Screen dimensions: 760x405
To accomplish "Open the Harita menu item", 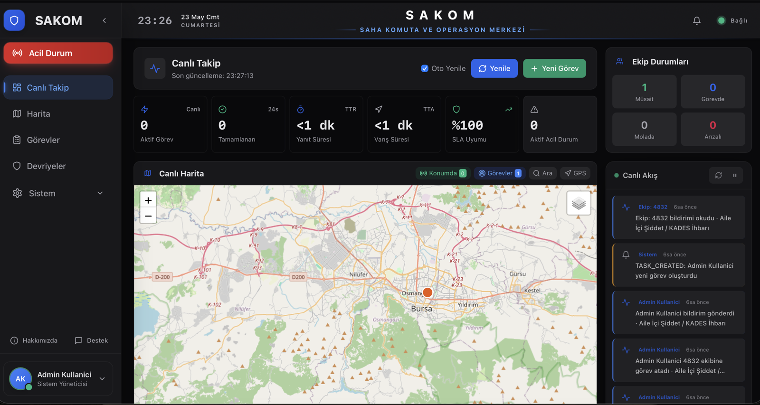I will [58, 113].
